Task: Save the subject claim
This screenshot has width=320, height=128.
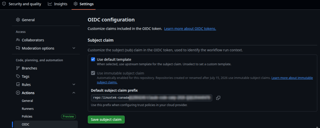Action: click(106, 120)
